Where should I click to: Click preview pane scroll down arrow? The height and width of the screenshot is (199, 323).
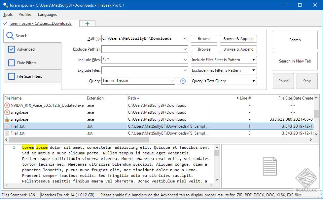[217, 180]
